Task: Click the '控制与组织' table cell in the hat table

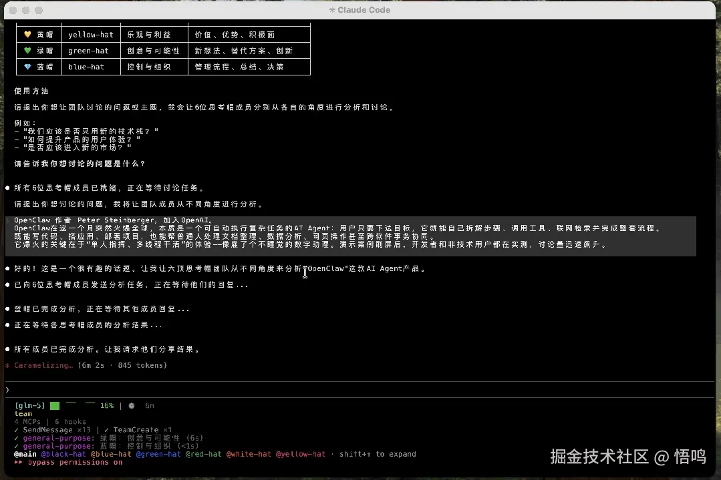Action: coord(154,67)
